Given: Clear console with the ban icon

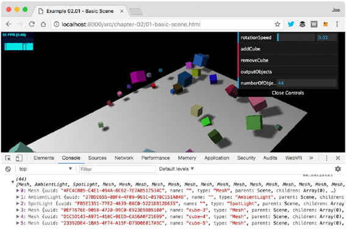Looking at the screenshot, I should (x=8, y=169).
